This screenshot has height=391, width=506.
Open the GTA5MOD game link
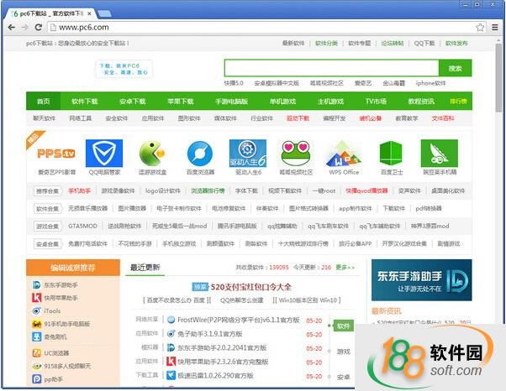(x=82, y=226)
